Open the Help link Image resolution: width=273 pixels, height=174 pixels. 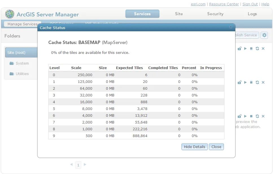pyautogui.click(x=265, y=4)
